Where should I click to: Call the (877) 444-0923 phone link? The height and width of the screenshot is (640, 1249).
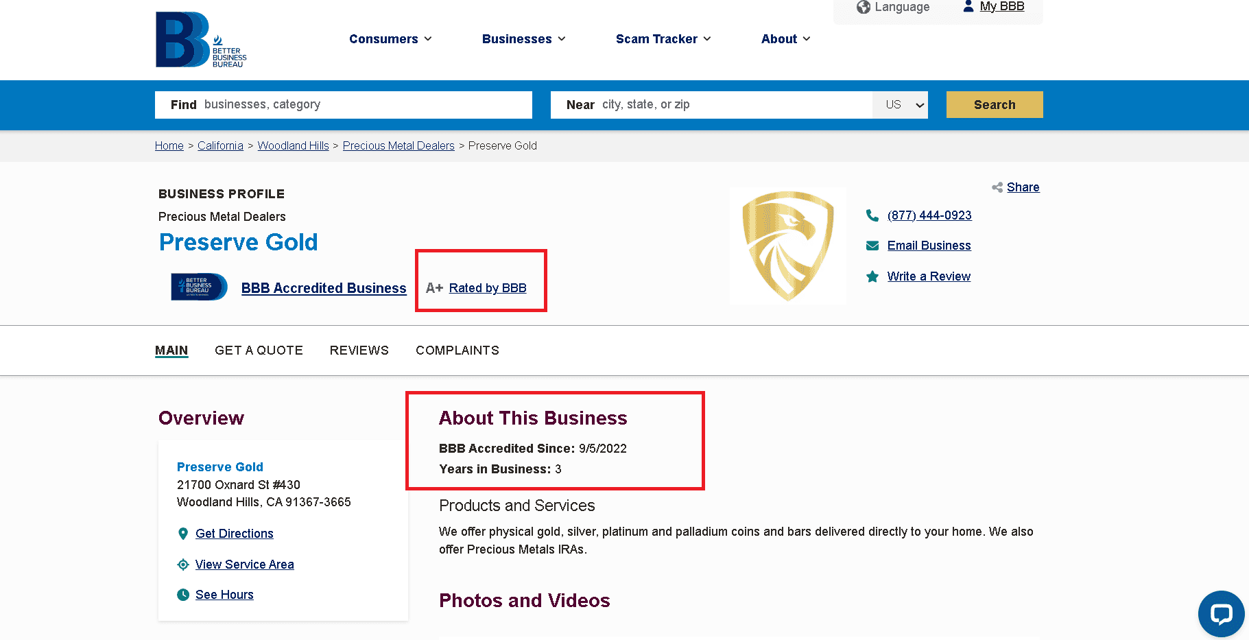[x=929, y=215]
